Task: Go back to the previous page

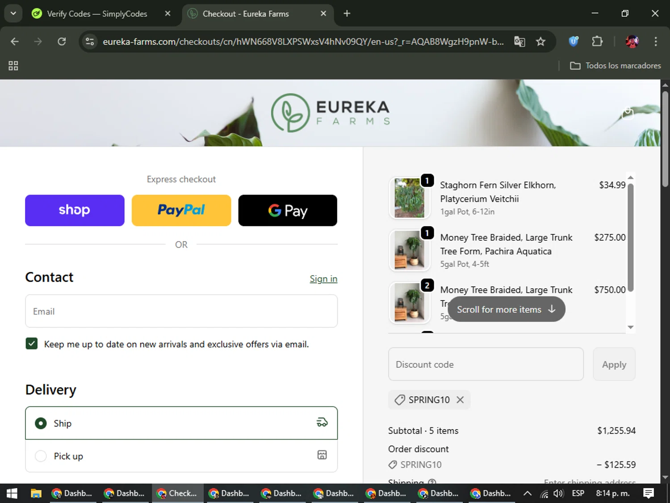Action: (x=15, y=42)
